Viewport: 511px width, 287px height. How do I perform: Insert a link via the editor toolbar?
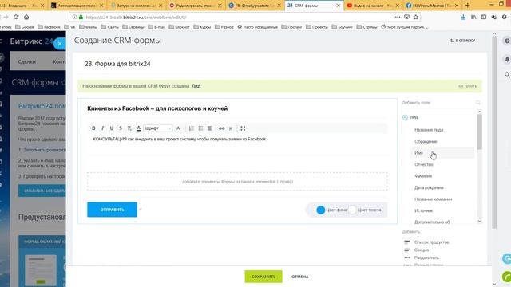click(222, 128)
